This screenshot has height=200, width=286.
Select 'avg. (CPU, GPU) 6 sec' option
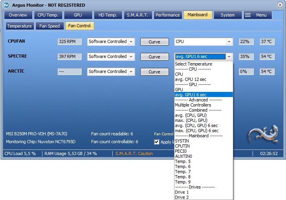coord(204,125)
